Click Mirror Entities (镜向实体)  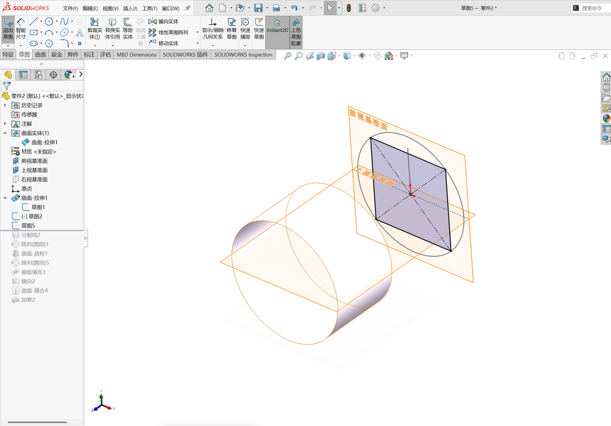163,21
